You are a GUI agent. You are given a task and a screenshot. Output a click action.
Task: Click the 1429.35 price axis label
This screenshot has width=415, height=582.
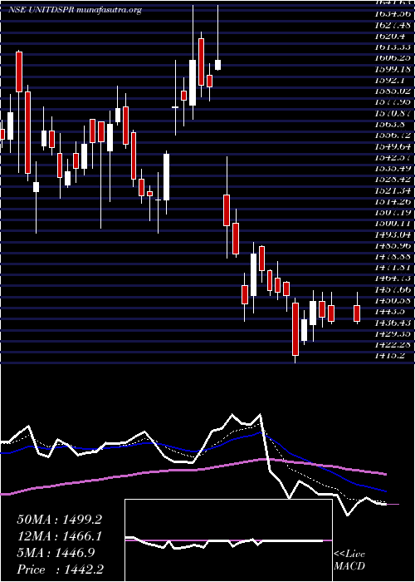[393, 333]
